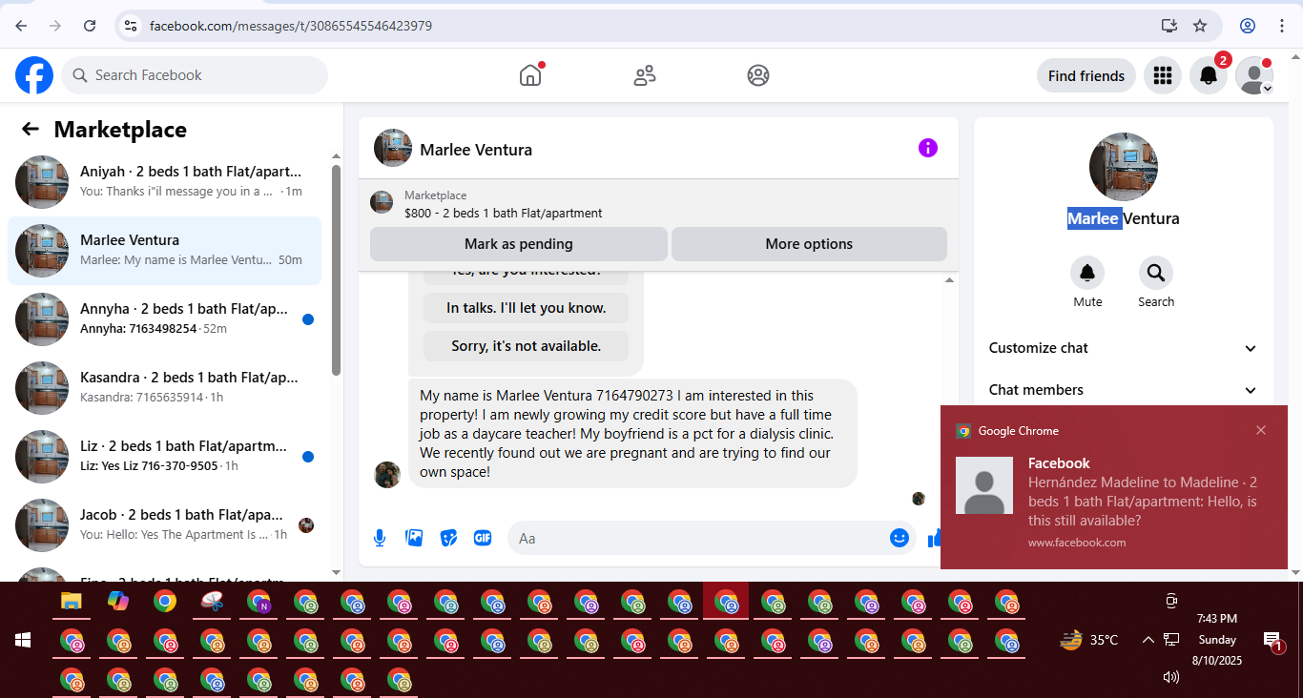Open notifications bell with 2 badge
This screenshot has width=1303, height=698.
point(1209,75)
